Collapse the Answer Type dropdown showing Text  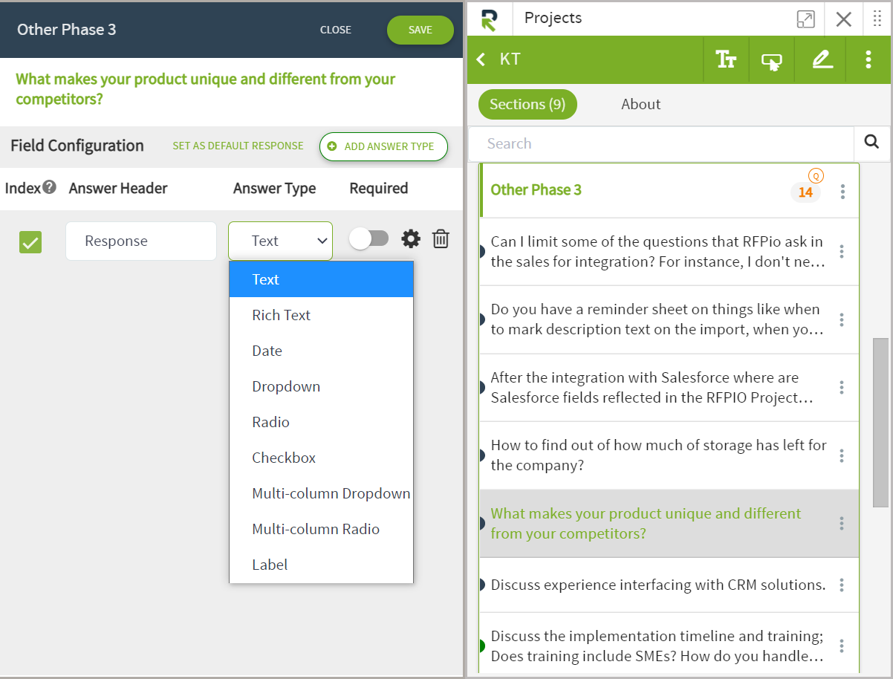click(281, 241)
